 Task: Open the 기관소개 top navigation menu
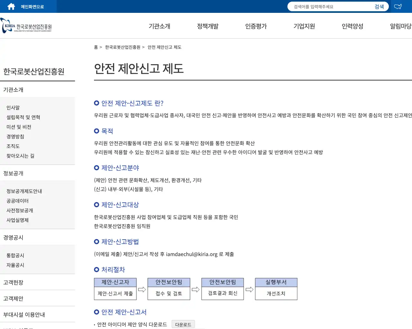159,26
